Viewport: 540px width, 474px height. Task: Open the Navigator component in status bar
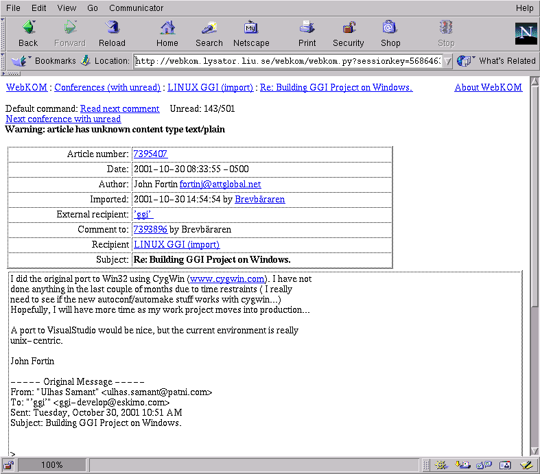pos(442,465)
